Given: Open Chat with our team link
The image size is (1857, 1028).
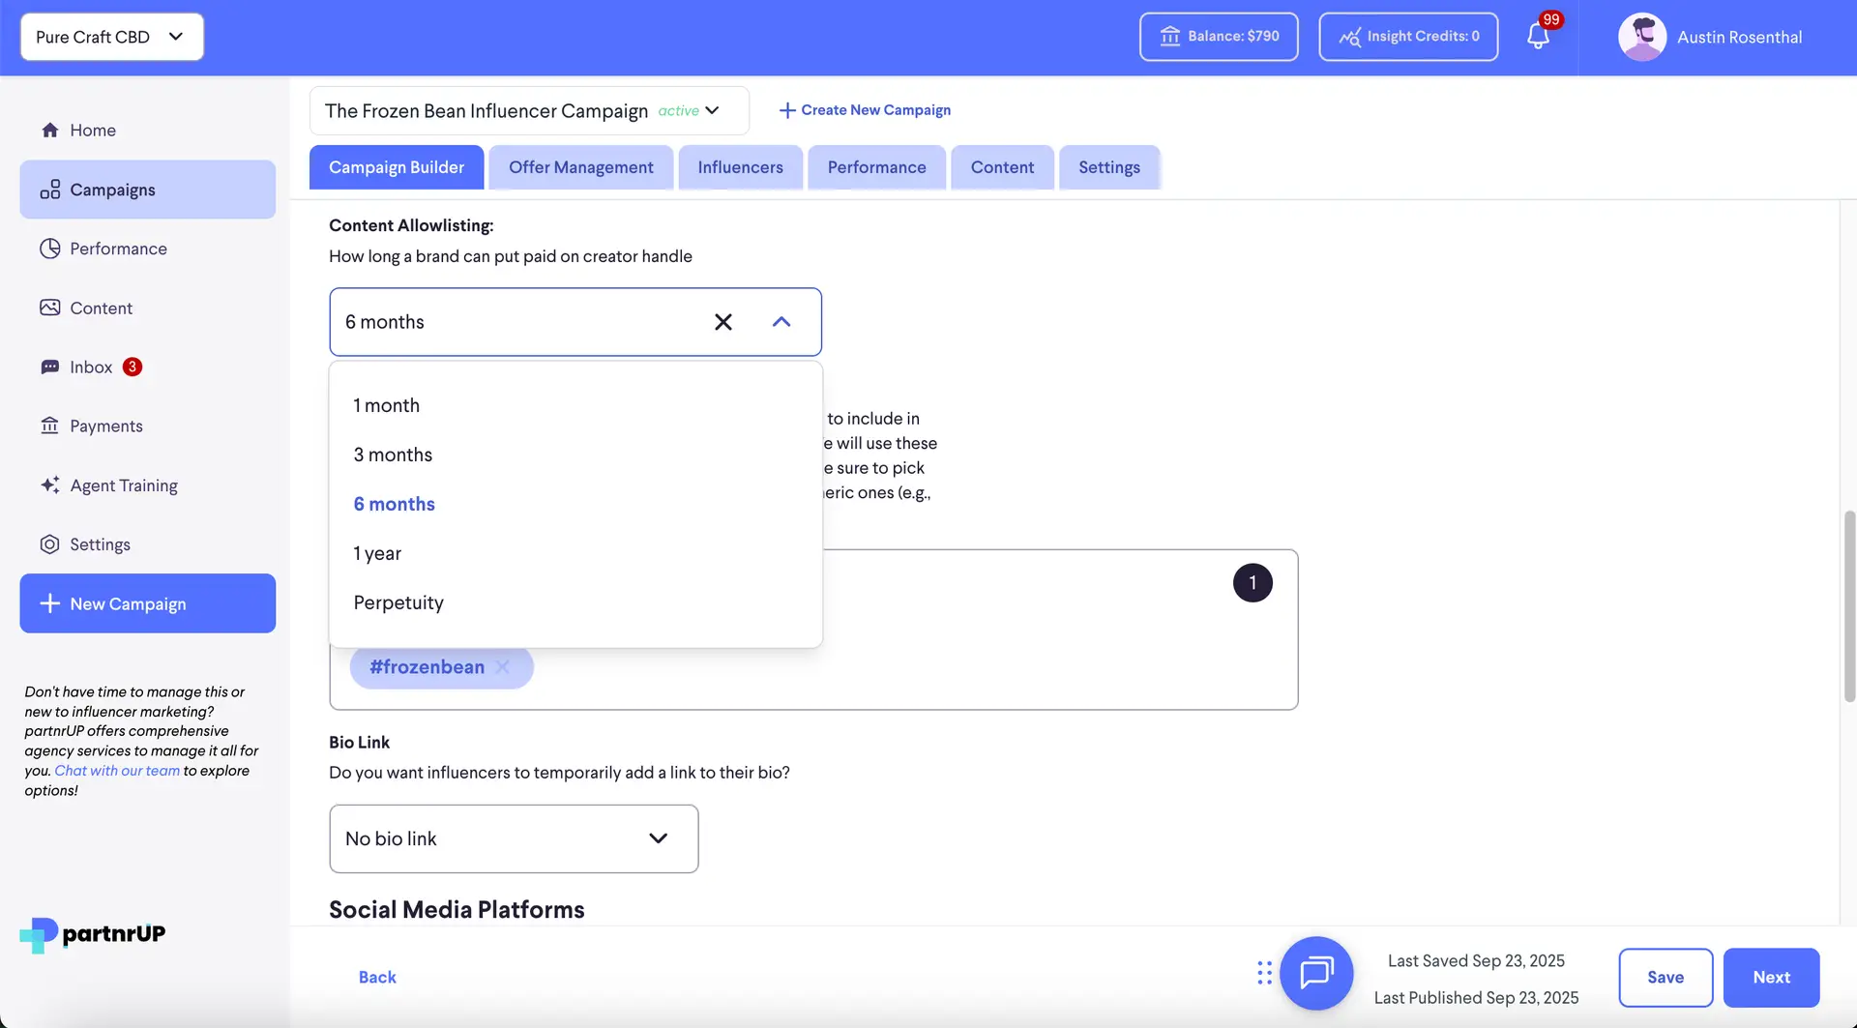Looking at the screenshot, I should 116,770.
